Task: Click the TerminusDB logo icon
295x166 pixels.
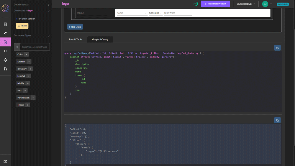Action: pyautogui.click(x=5, y=8)
